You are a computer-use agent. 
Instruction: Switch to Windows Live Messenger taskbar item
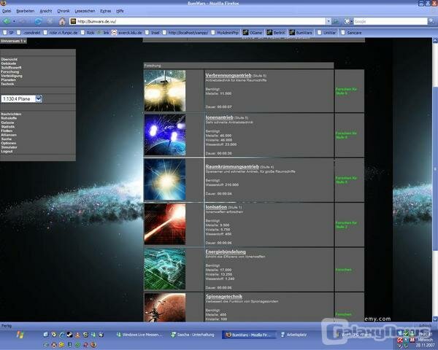tap(139, 335)
